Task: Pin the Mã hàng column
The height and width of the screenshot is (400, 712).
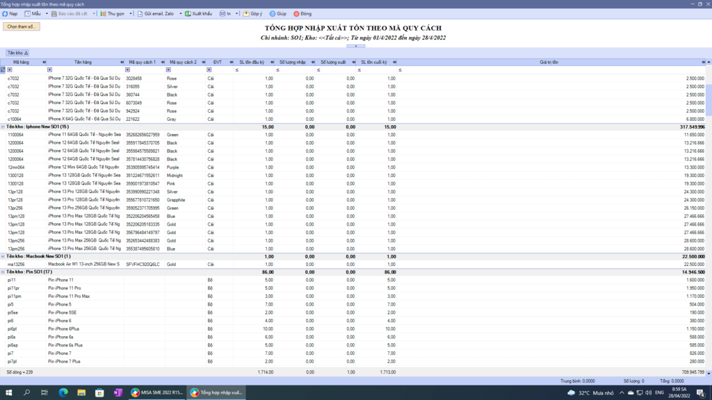Action: tap(44, 62)
